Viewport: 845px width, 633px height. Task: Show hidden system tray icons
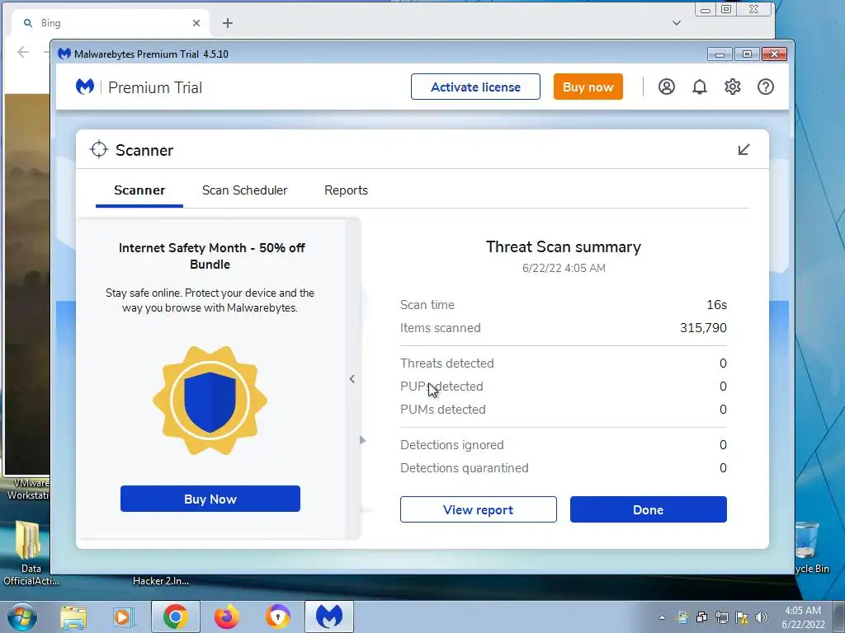663,617
